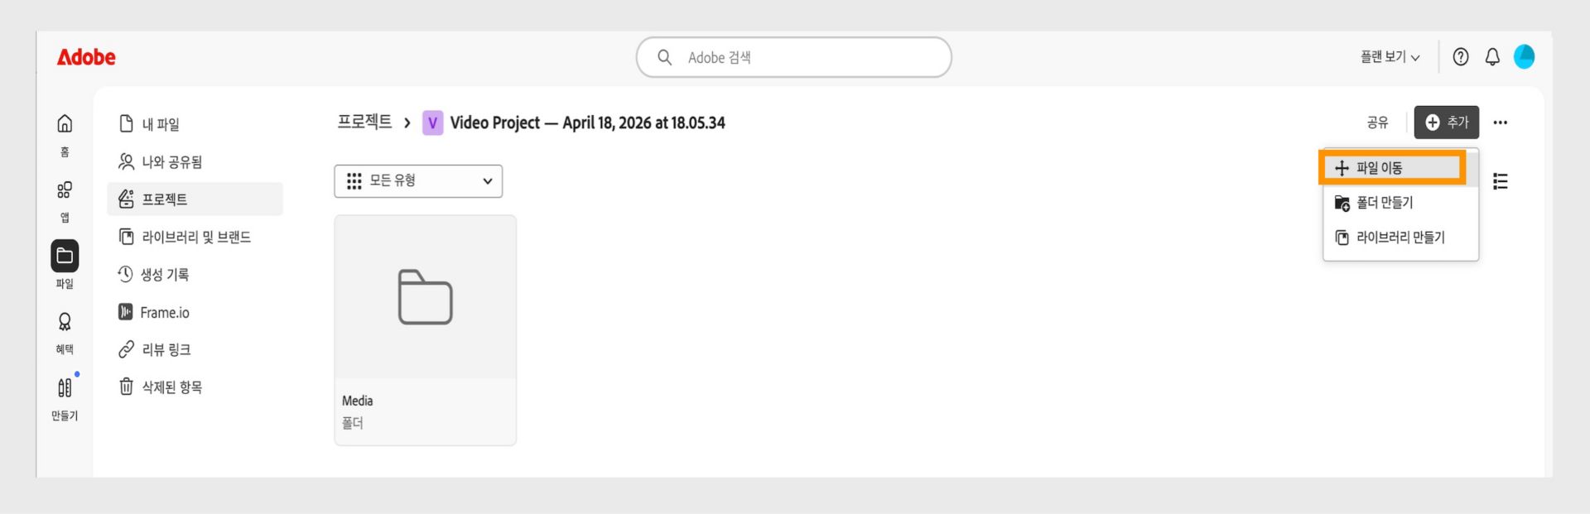Screen dimensions: 1590x514
Task: Open the Home icon in left rail
Action: click(x=65, y=124)
